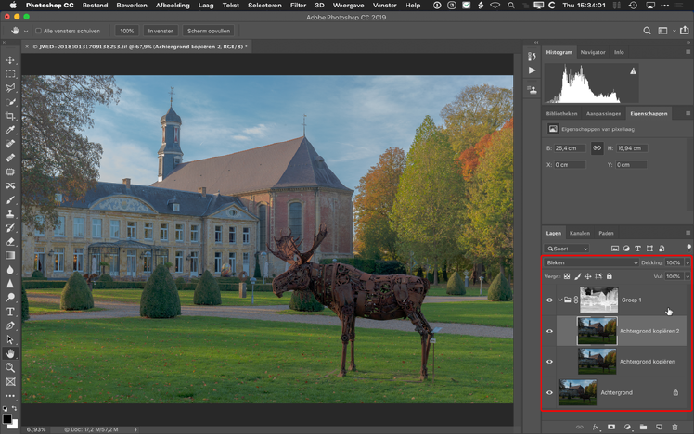Viewport: 694px width, 434px height.
Task: Select the Crop tool
Action: 10,116
